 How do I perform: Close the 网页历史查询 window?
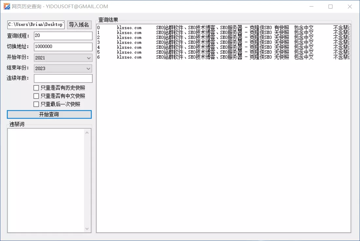[x=350, y=7]
